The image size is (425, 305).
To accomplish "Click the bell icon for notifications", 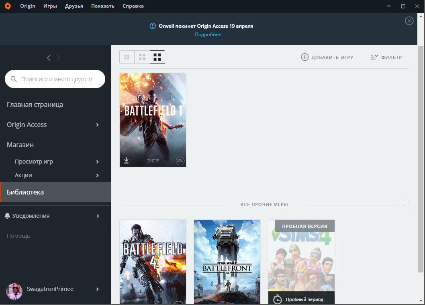I will point(7,216).
